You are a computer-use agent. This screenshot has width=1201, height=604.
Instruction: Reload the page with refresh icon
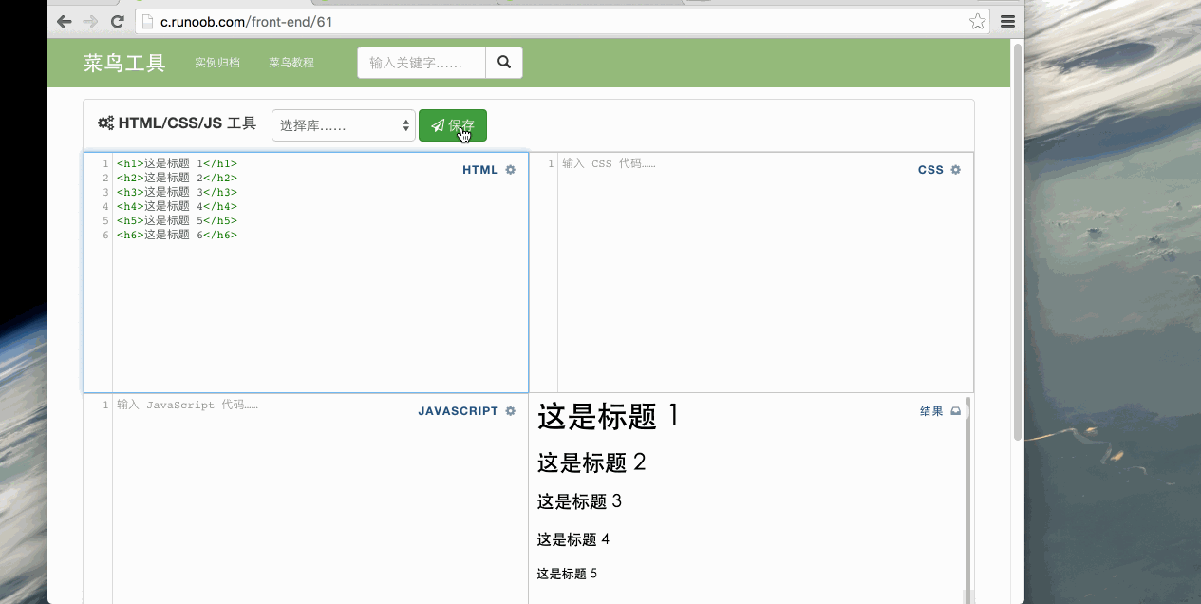click(x=118, y=21)
